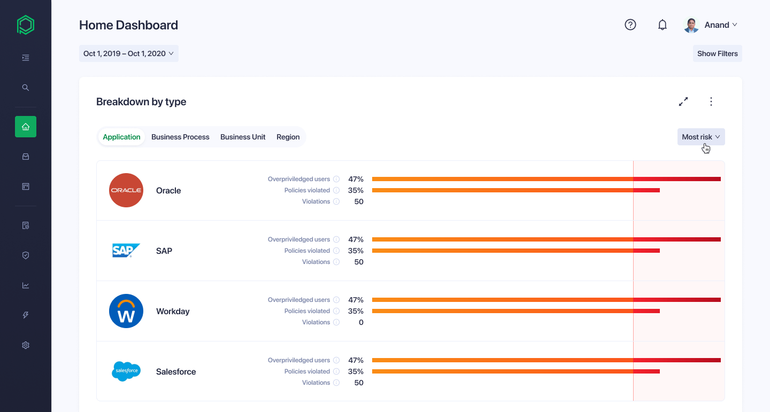Click Anand's profile avatar
Image resolution: width=770 pixels, height=412 pixels.
tap(691, 25)
